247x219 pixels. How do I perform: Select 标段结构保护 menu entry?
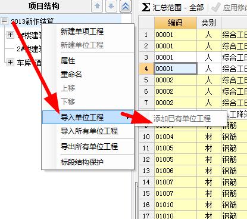click(82, 162)
